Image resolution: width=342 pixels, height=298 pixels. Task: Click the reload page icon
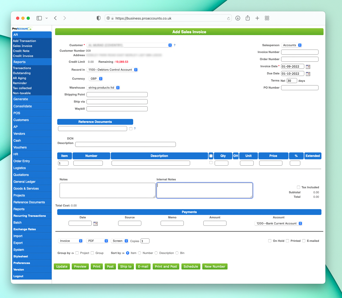click(x=228, y=18)
